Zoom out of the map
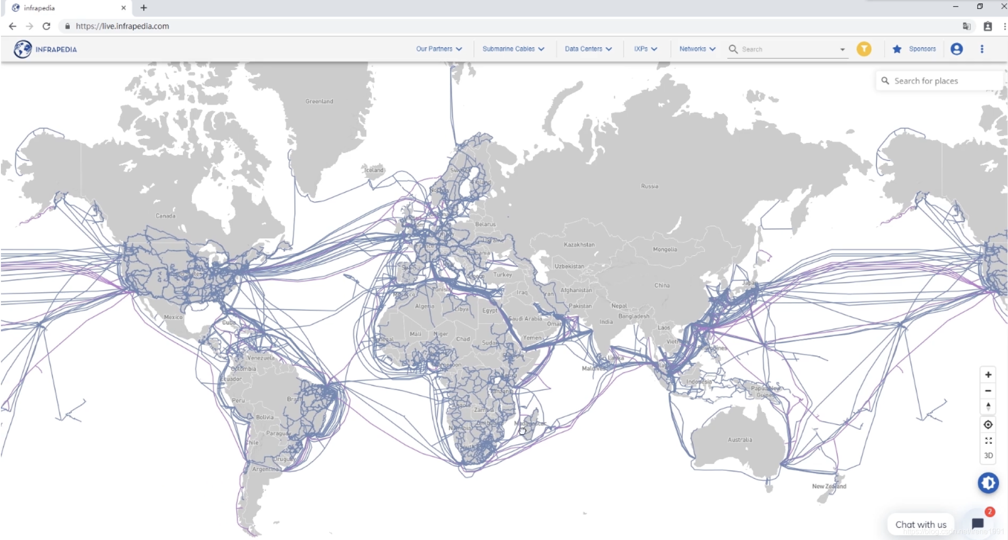 [x=988, y=391]
